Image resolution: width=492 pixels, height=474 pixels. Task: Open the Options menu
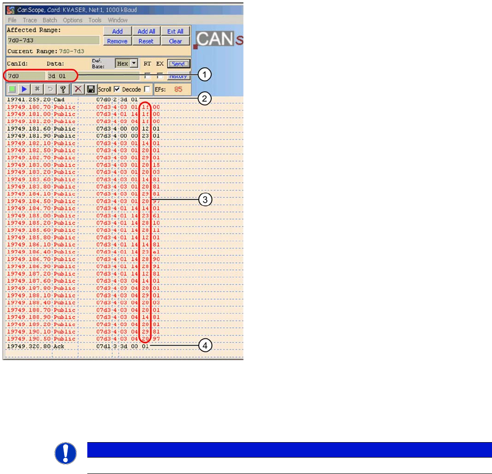click(72, 20)
